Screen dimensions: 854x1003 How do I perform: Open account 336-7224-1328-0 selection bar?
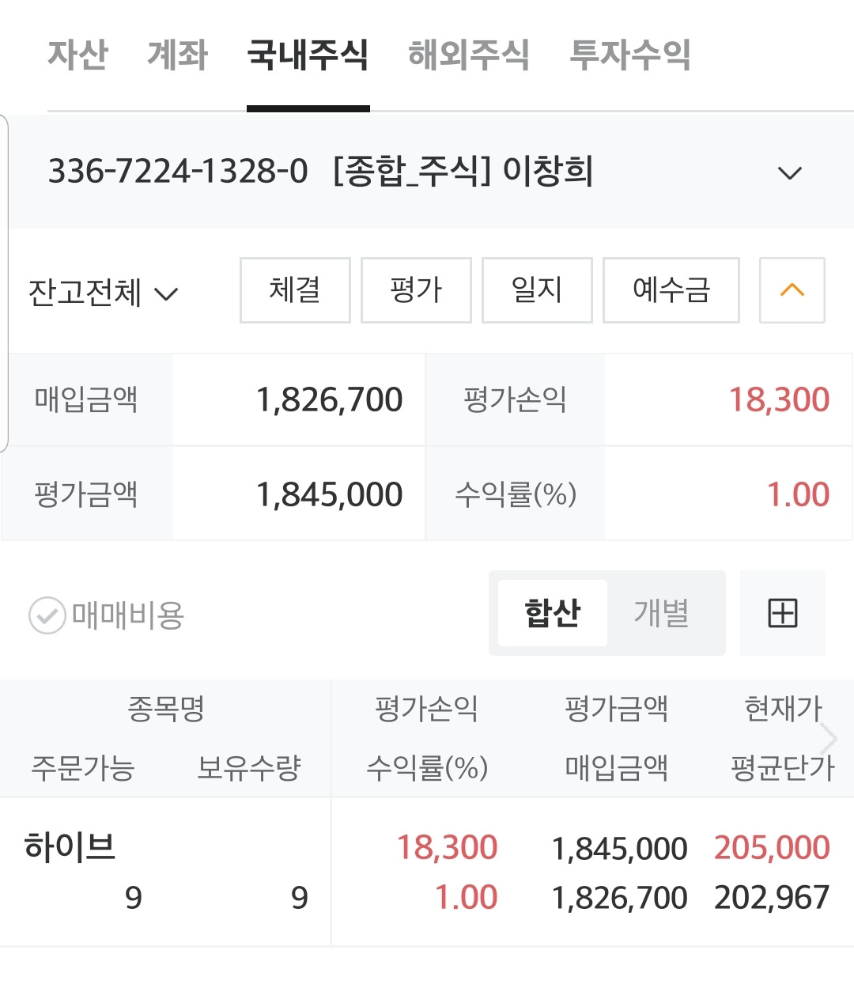427,172
